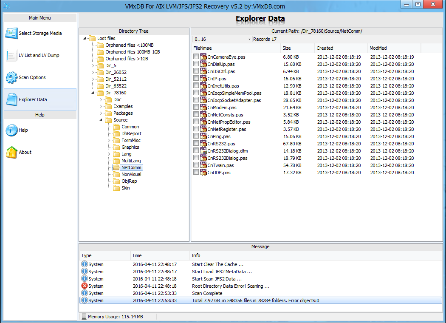Click the Graphics folder icon
This screenshot has height=323, width=446.
click(x=116, y=147)
